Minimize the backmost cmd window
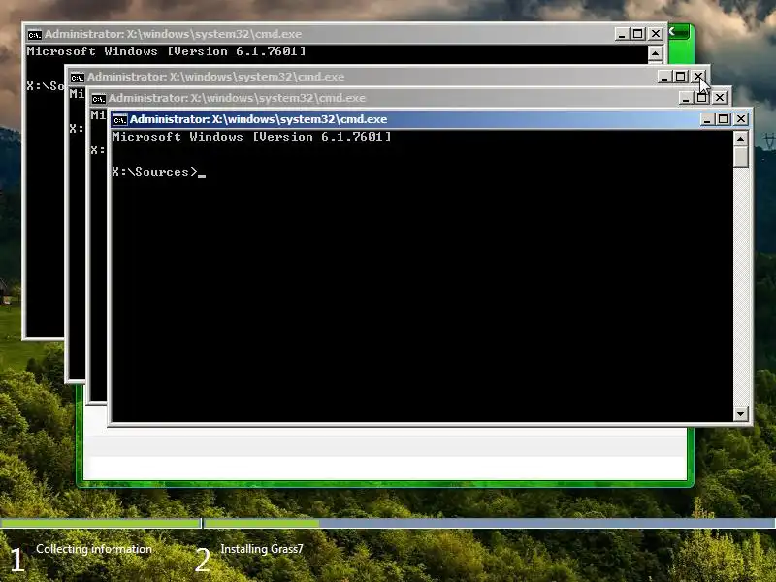Viewport: 776px width, 582px height. click(622, 34)
